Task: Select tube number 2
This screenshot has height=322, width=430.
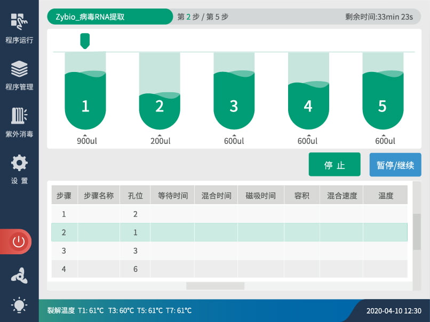Action: (160, 107)
